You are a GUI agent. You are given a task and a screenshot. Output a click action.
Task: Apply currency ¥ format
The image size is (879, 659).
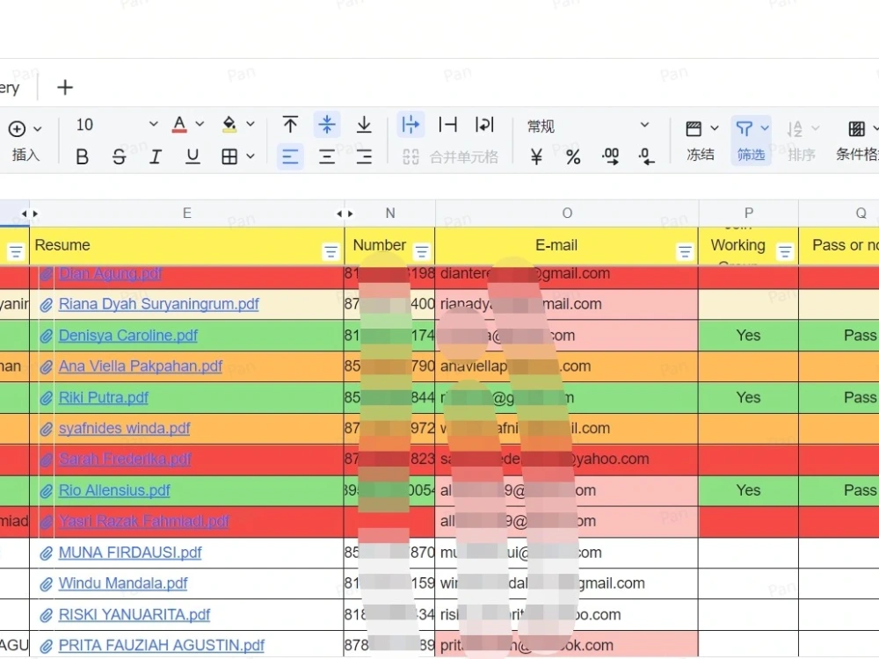[536, 157]
